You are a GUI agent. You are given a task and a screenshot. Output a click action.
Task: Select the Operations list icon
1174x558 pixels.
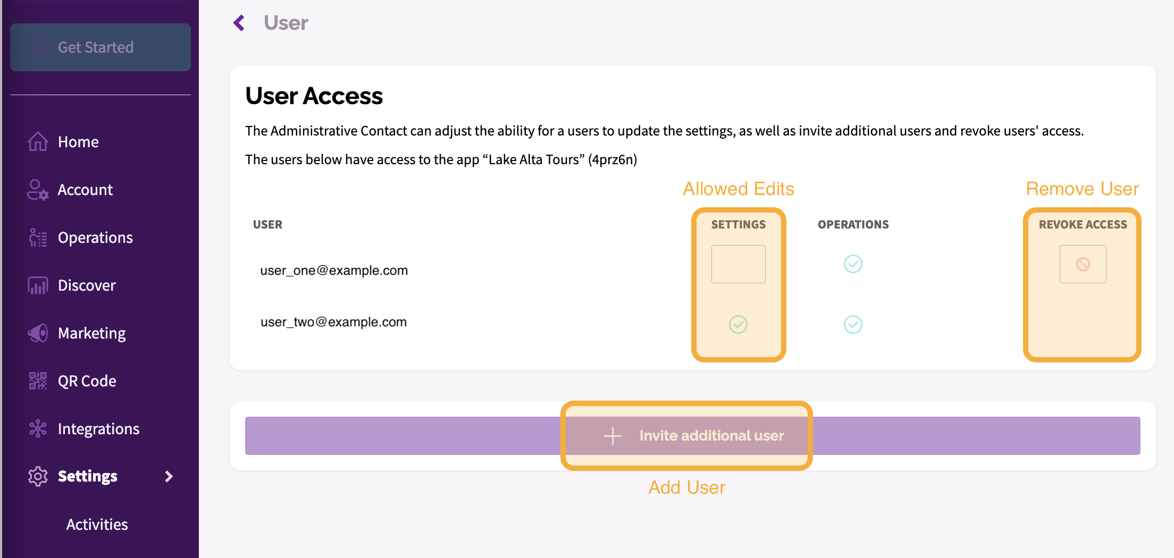(38, 238)
